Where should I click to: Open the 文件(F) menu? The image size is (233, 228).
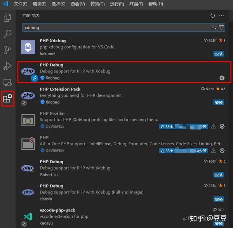(21, 4)
